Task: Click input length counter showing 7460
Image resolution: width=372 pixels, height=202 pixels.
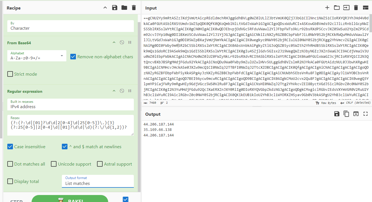Action: pyautogui.click(x=150, y=103)
